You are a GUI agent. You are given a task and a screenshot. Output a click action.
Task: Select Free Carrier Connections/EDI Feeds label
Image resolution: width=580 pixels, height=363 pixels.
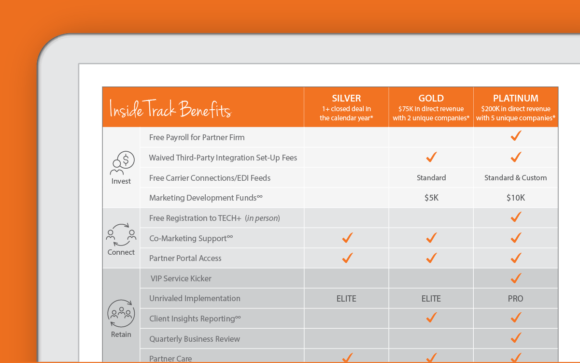210,178
